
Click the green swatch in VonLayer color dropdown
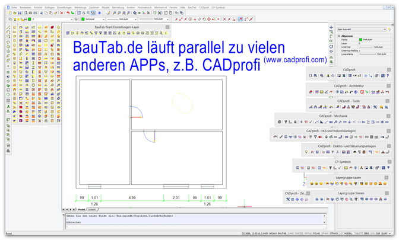point(83,20)
